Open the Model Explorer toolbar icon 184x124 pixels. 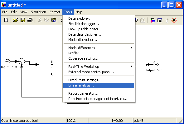160,20
